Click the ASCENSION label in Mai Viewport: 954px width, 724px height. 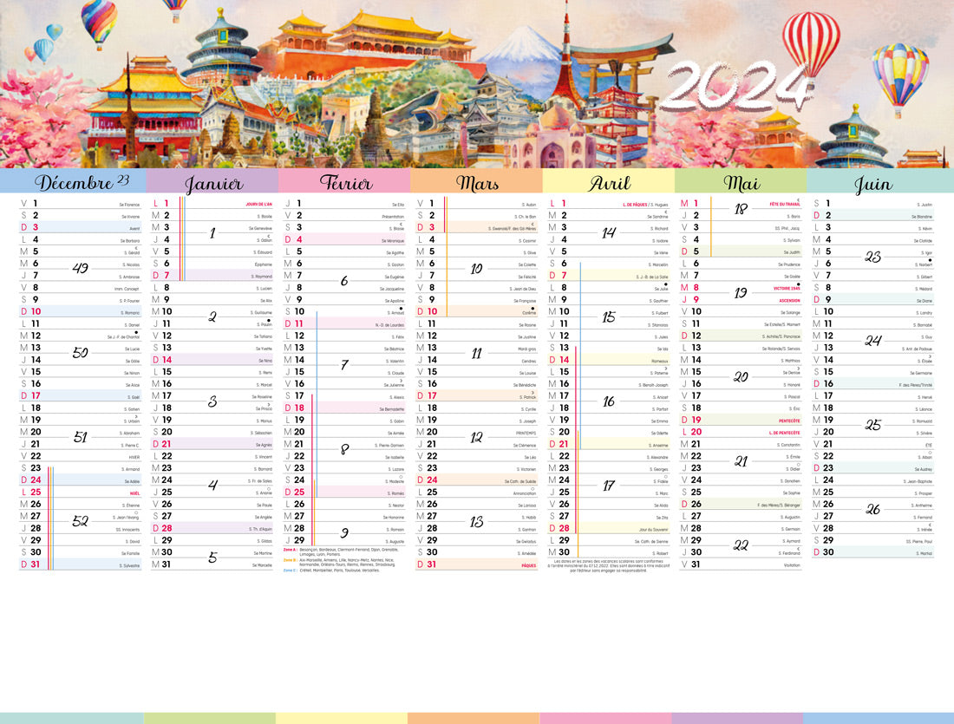pyautogui.click(x=790, y=301)
